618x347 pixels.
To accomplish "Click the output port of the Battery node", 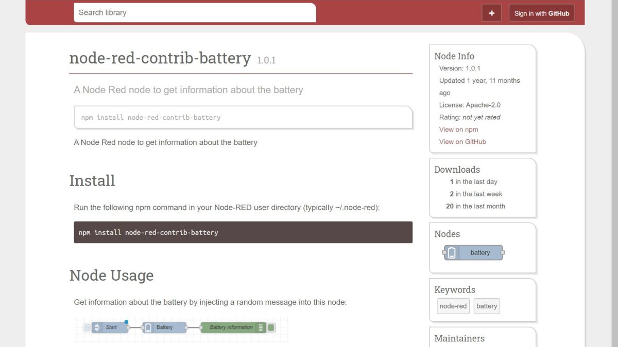I will coord(186,327).
